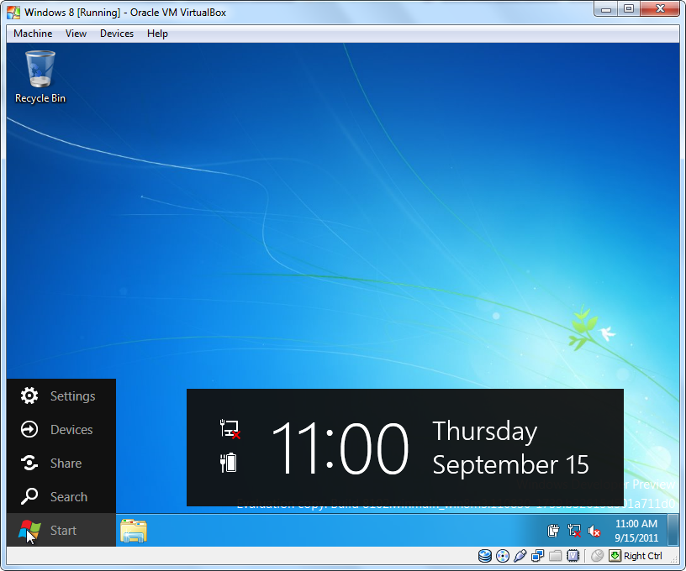
Task: Minimize the VirtualBox window
Action: pos(606,9)
